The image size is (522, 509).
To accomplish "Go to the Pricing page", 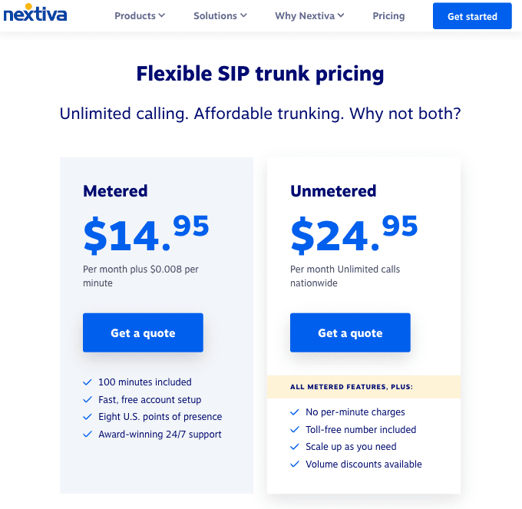I will pyautogui.click(x=388, y=16).
